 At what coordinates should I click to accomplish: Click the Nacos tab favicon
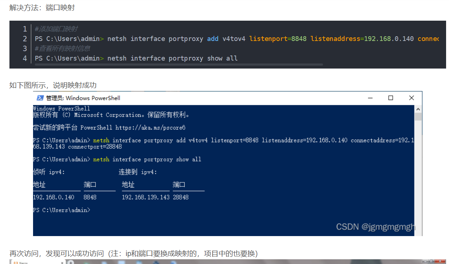coord(15,262)
